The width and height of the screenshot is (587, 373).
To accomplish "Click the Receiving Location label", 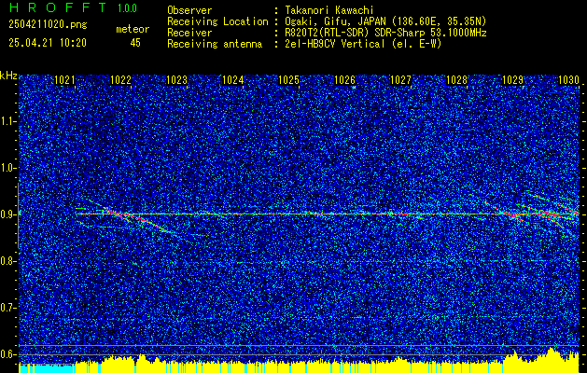I will click(x=217, y=21).
